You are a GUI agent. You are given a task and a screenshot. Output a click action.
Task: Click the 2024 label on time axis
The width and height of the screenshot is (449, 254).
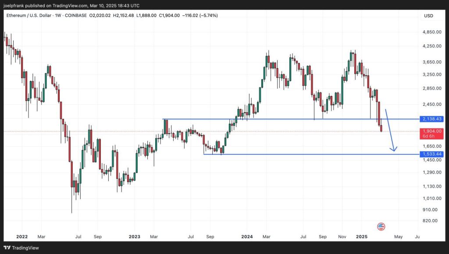(x=247, y=237)
